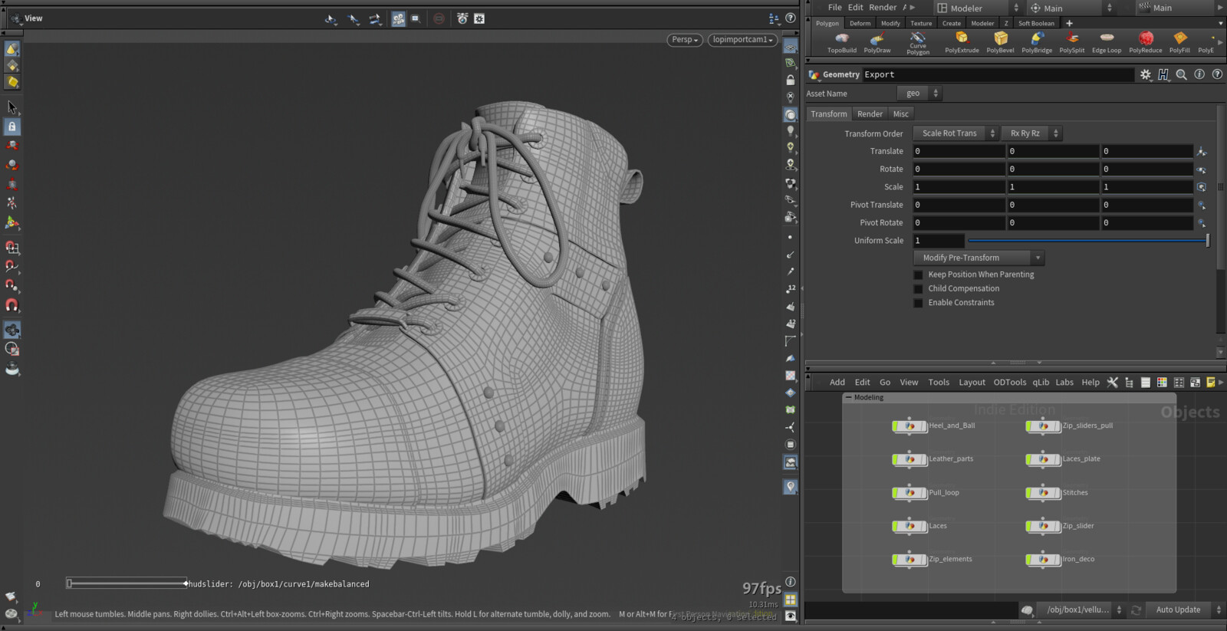Click the Zip_slider node

[1043, 526]
